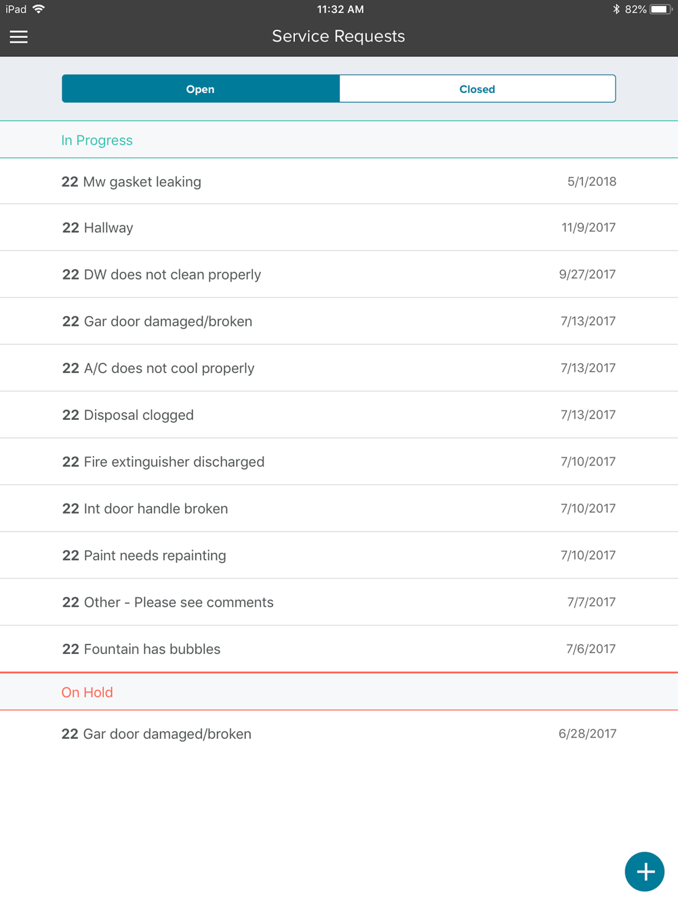Select the Open tab
Screen dimensions: 678x905
[x=201, y=89]
